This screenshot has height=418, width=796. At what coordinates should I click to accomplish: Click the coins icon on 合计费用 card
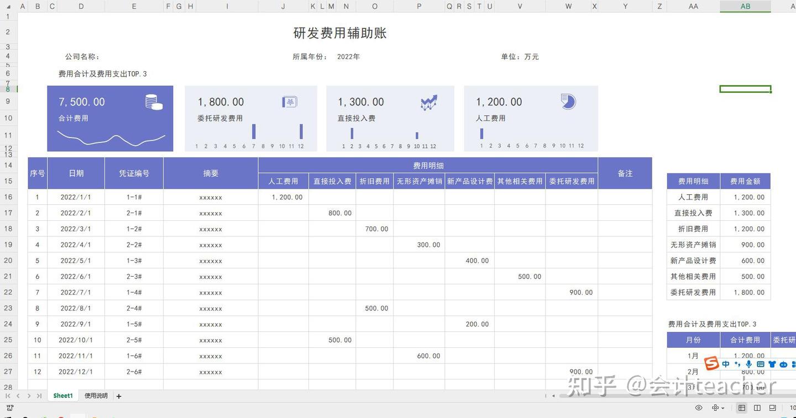[154, 102]
